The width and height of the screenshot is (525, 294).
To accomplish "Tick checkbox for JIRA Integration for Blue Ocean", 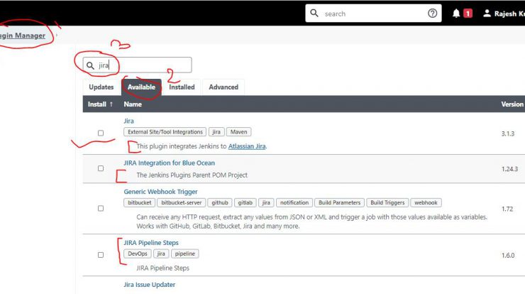I will tap(101, 168).
